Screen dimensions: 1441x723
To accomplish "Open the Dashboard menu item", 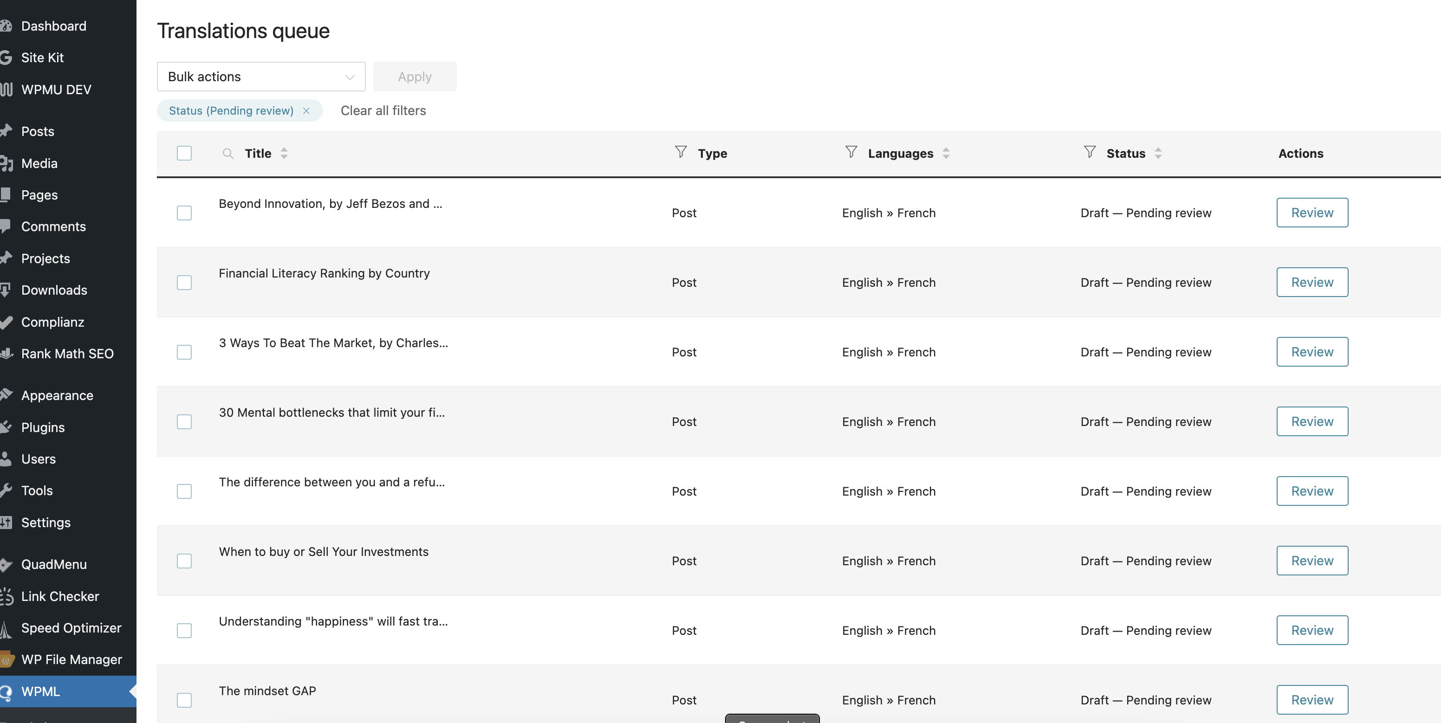I will (x=54, y=26).
